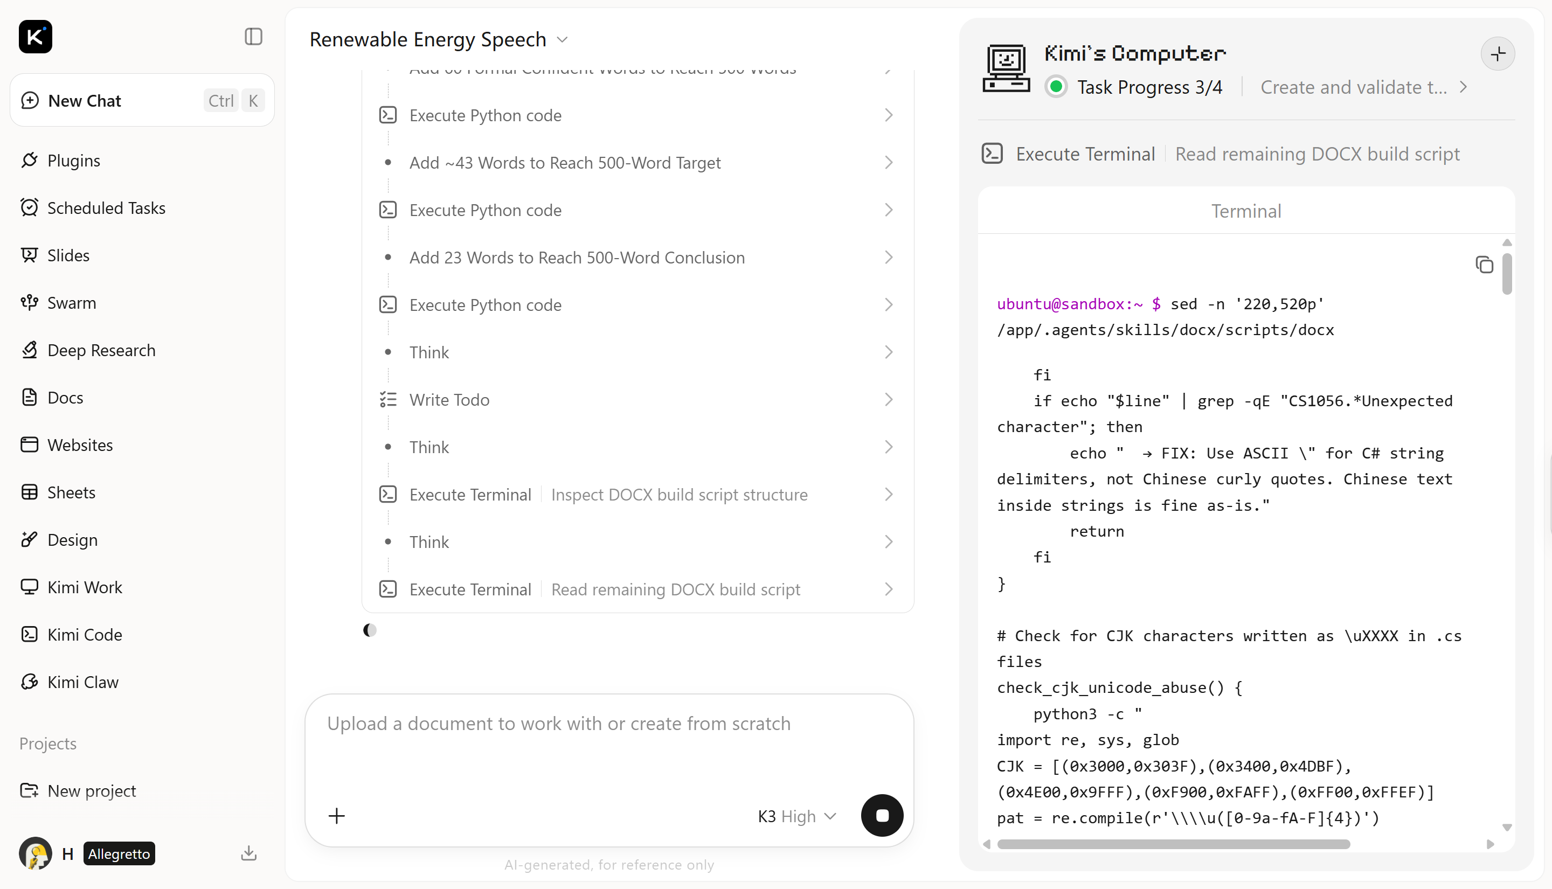Screen dimensions: 1552x889
Task: Open Sheets section
Action: 142,492
